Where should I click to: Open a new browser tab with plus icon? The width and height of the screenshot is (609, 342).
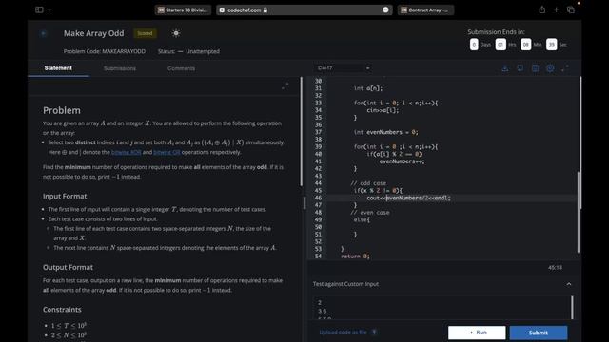556,10
